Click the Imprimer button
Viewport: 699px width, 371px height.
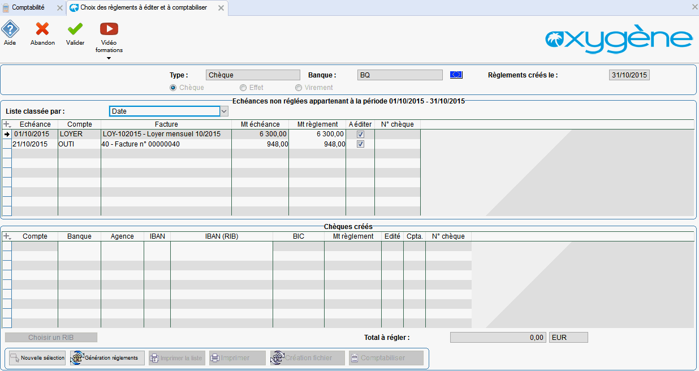pos(238,358)
